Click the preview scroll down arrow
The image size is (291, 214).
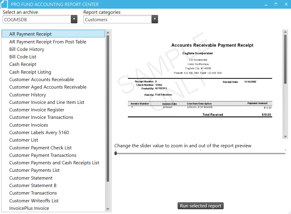tap(285, 137)
